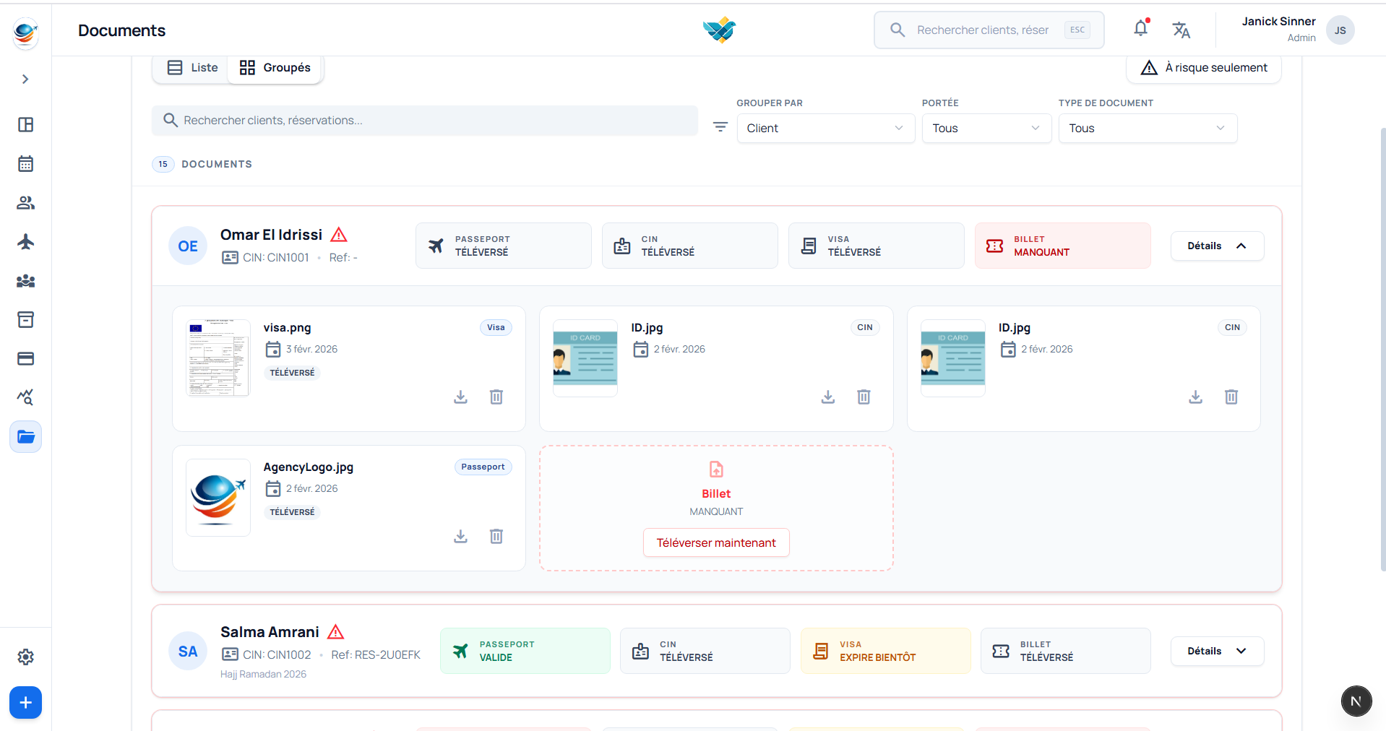Open calendar from the sidebar
Image resolution: width=1386 pixels, height=731 pixels.
25,164
